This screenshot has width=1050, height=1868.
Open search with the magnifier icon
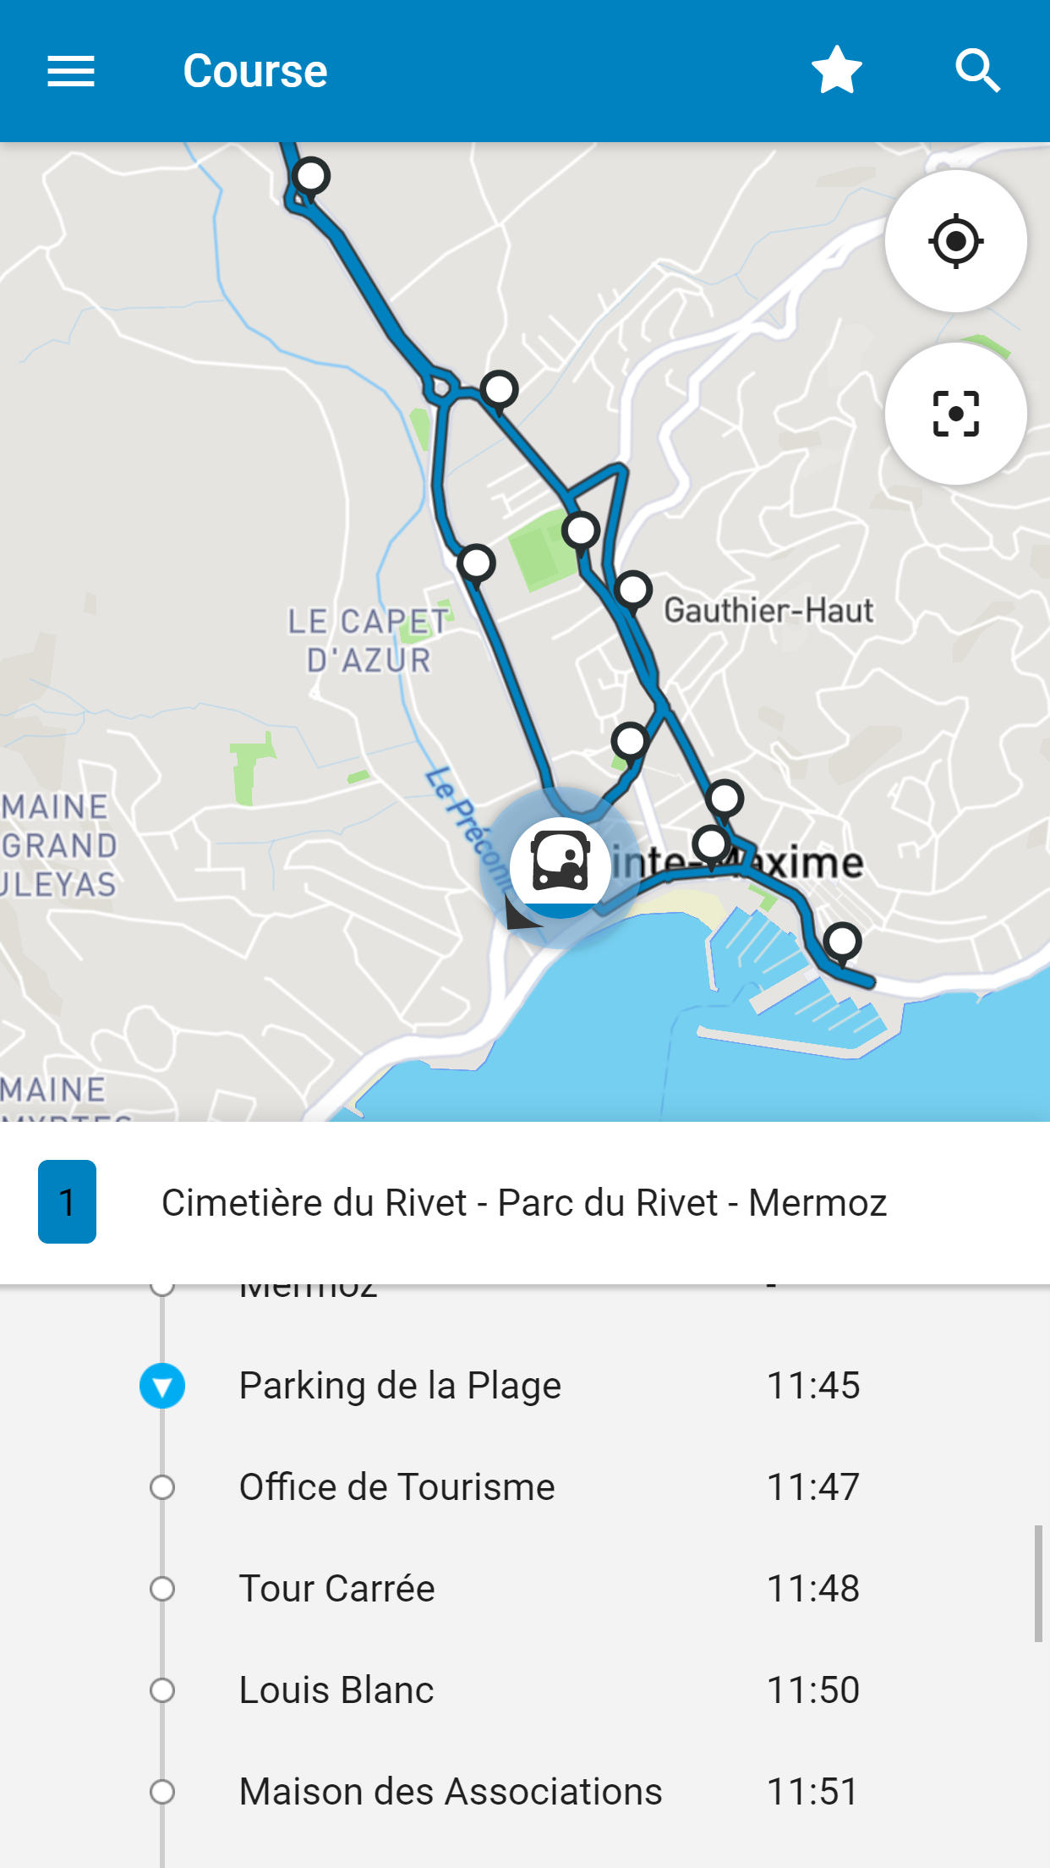pos(977,71)
